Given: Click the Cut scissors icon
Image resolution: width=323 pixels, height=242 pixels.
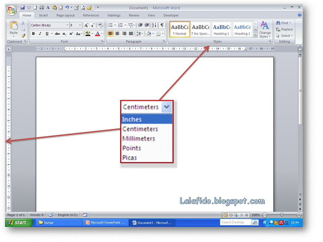Looking at the screenshot, I should pyautogui.click(x=23, y=23).
